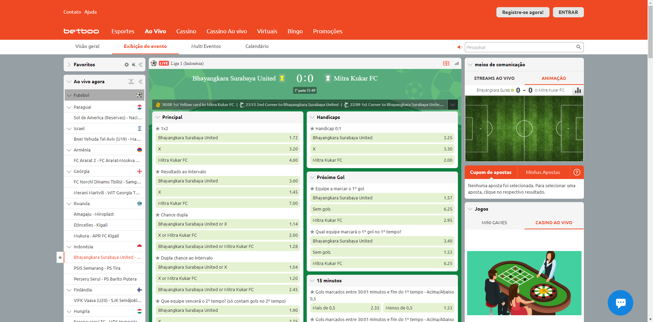
Task: Click the Finland flag icon
Action: (x=140, y=290)
